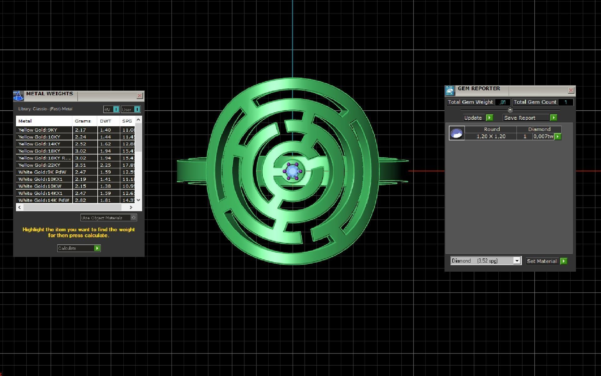Click the SPG column header
This screenshot has height=376, width=601.
tap(128, 121)
